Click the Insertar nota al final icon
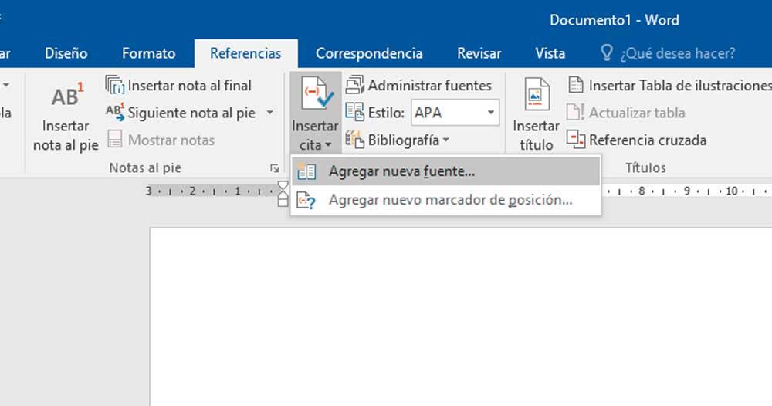The width and height of the screenshot is (772, 406). 115,85
